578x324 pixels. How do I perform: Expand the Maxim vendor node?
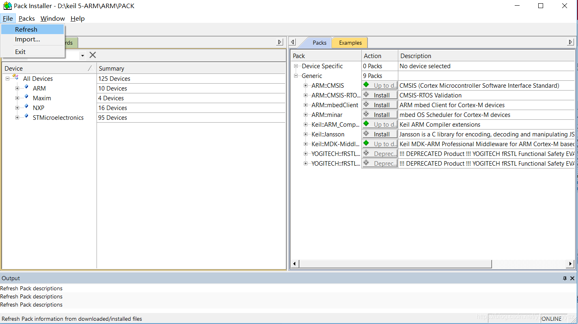tap(17, 98)
